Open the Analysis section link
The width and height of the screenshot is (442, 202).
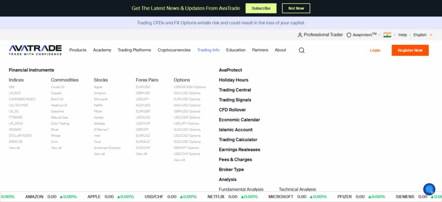(227, 180)
